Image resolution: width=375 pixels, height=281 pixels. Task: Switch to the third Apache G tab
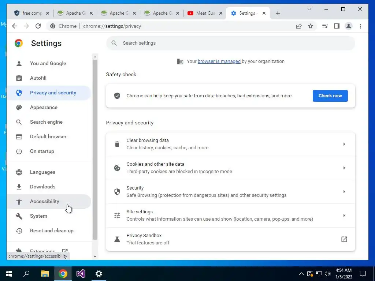tap(161, 13)
